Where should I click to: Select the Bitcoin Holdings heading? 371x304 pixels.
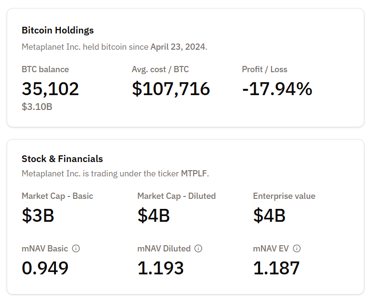point(58,30)
